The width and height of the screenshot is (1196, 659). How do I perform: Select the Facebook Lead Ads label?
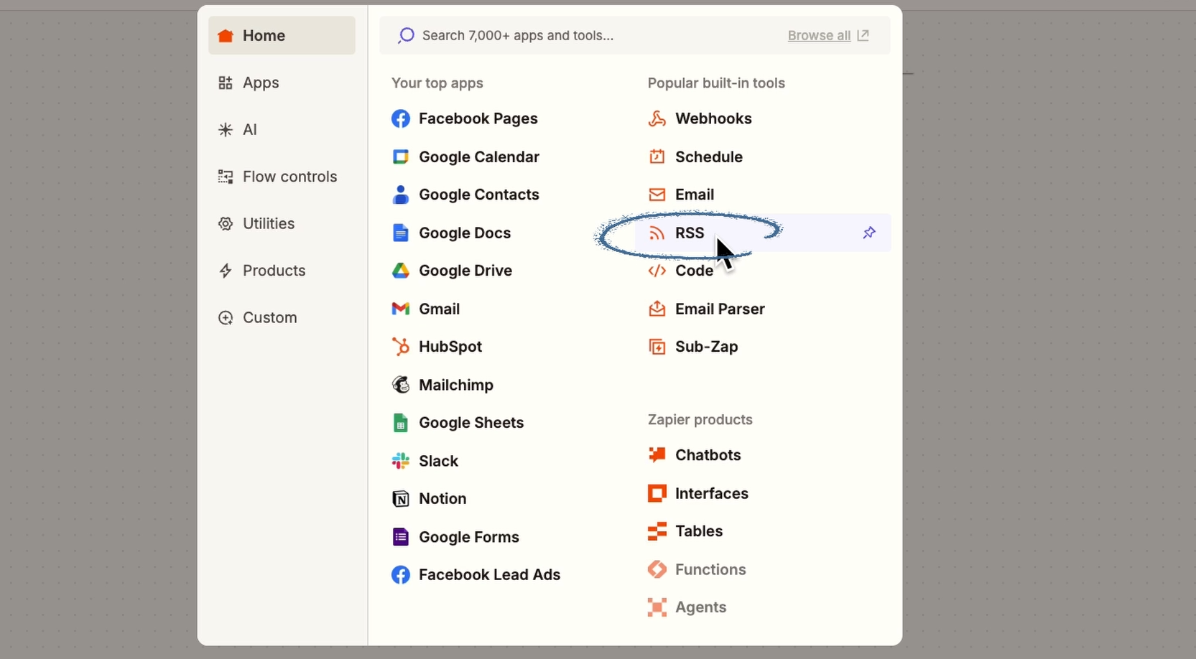490,574
